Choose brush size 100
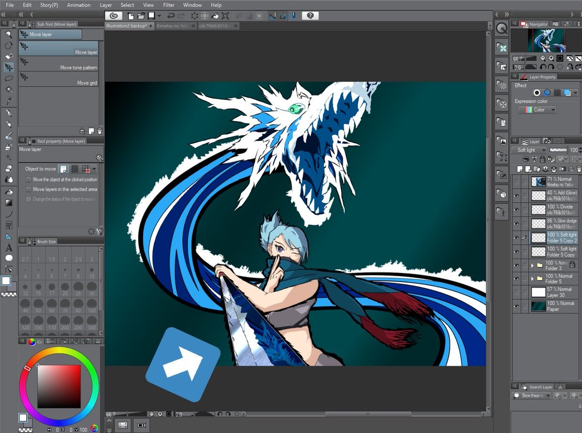582x433 pixels. [91, 306]
